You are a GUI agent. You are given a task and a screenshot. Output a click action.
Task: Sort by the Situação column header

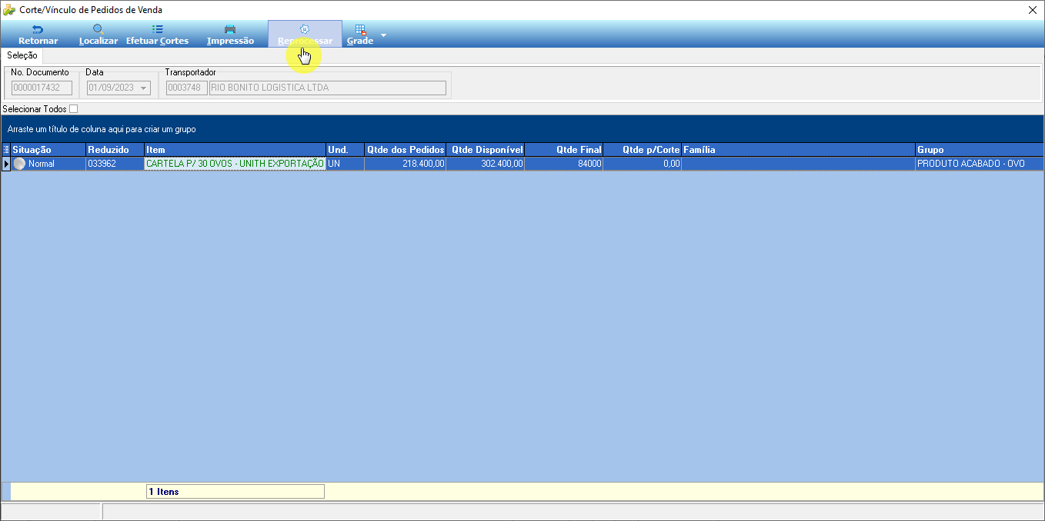click(x=48, y=150)
